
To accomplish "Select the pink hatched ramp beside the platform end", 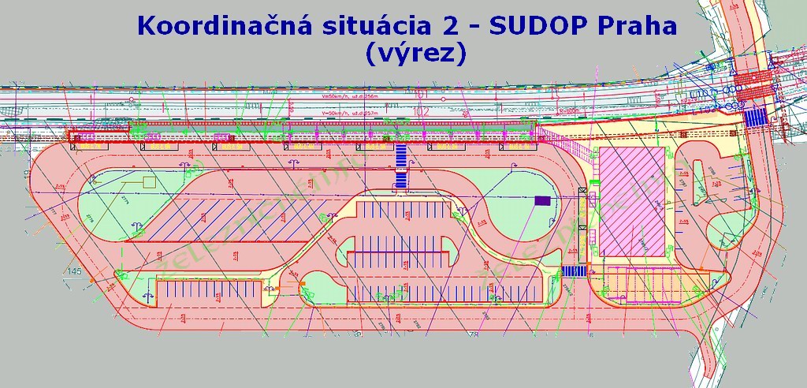I will point(565,146).
